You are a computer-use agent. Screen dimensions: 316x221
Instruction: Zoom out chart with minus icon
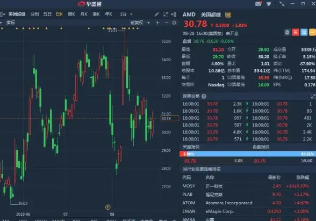pos(166,23)
